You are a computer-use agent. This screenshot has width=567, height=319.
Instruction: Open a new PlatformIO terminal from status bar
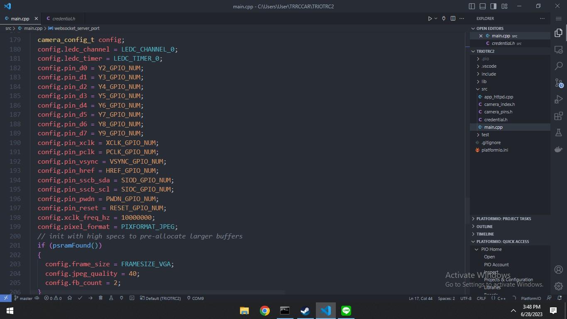point(132,298)
